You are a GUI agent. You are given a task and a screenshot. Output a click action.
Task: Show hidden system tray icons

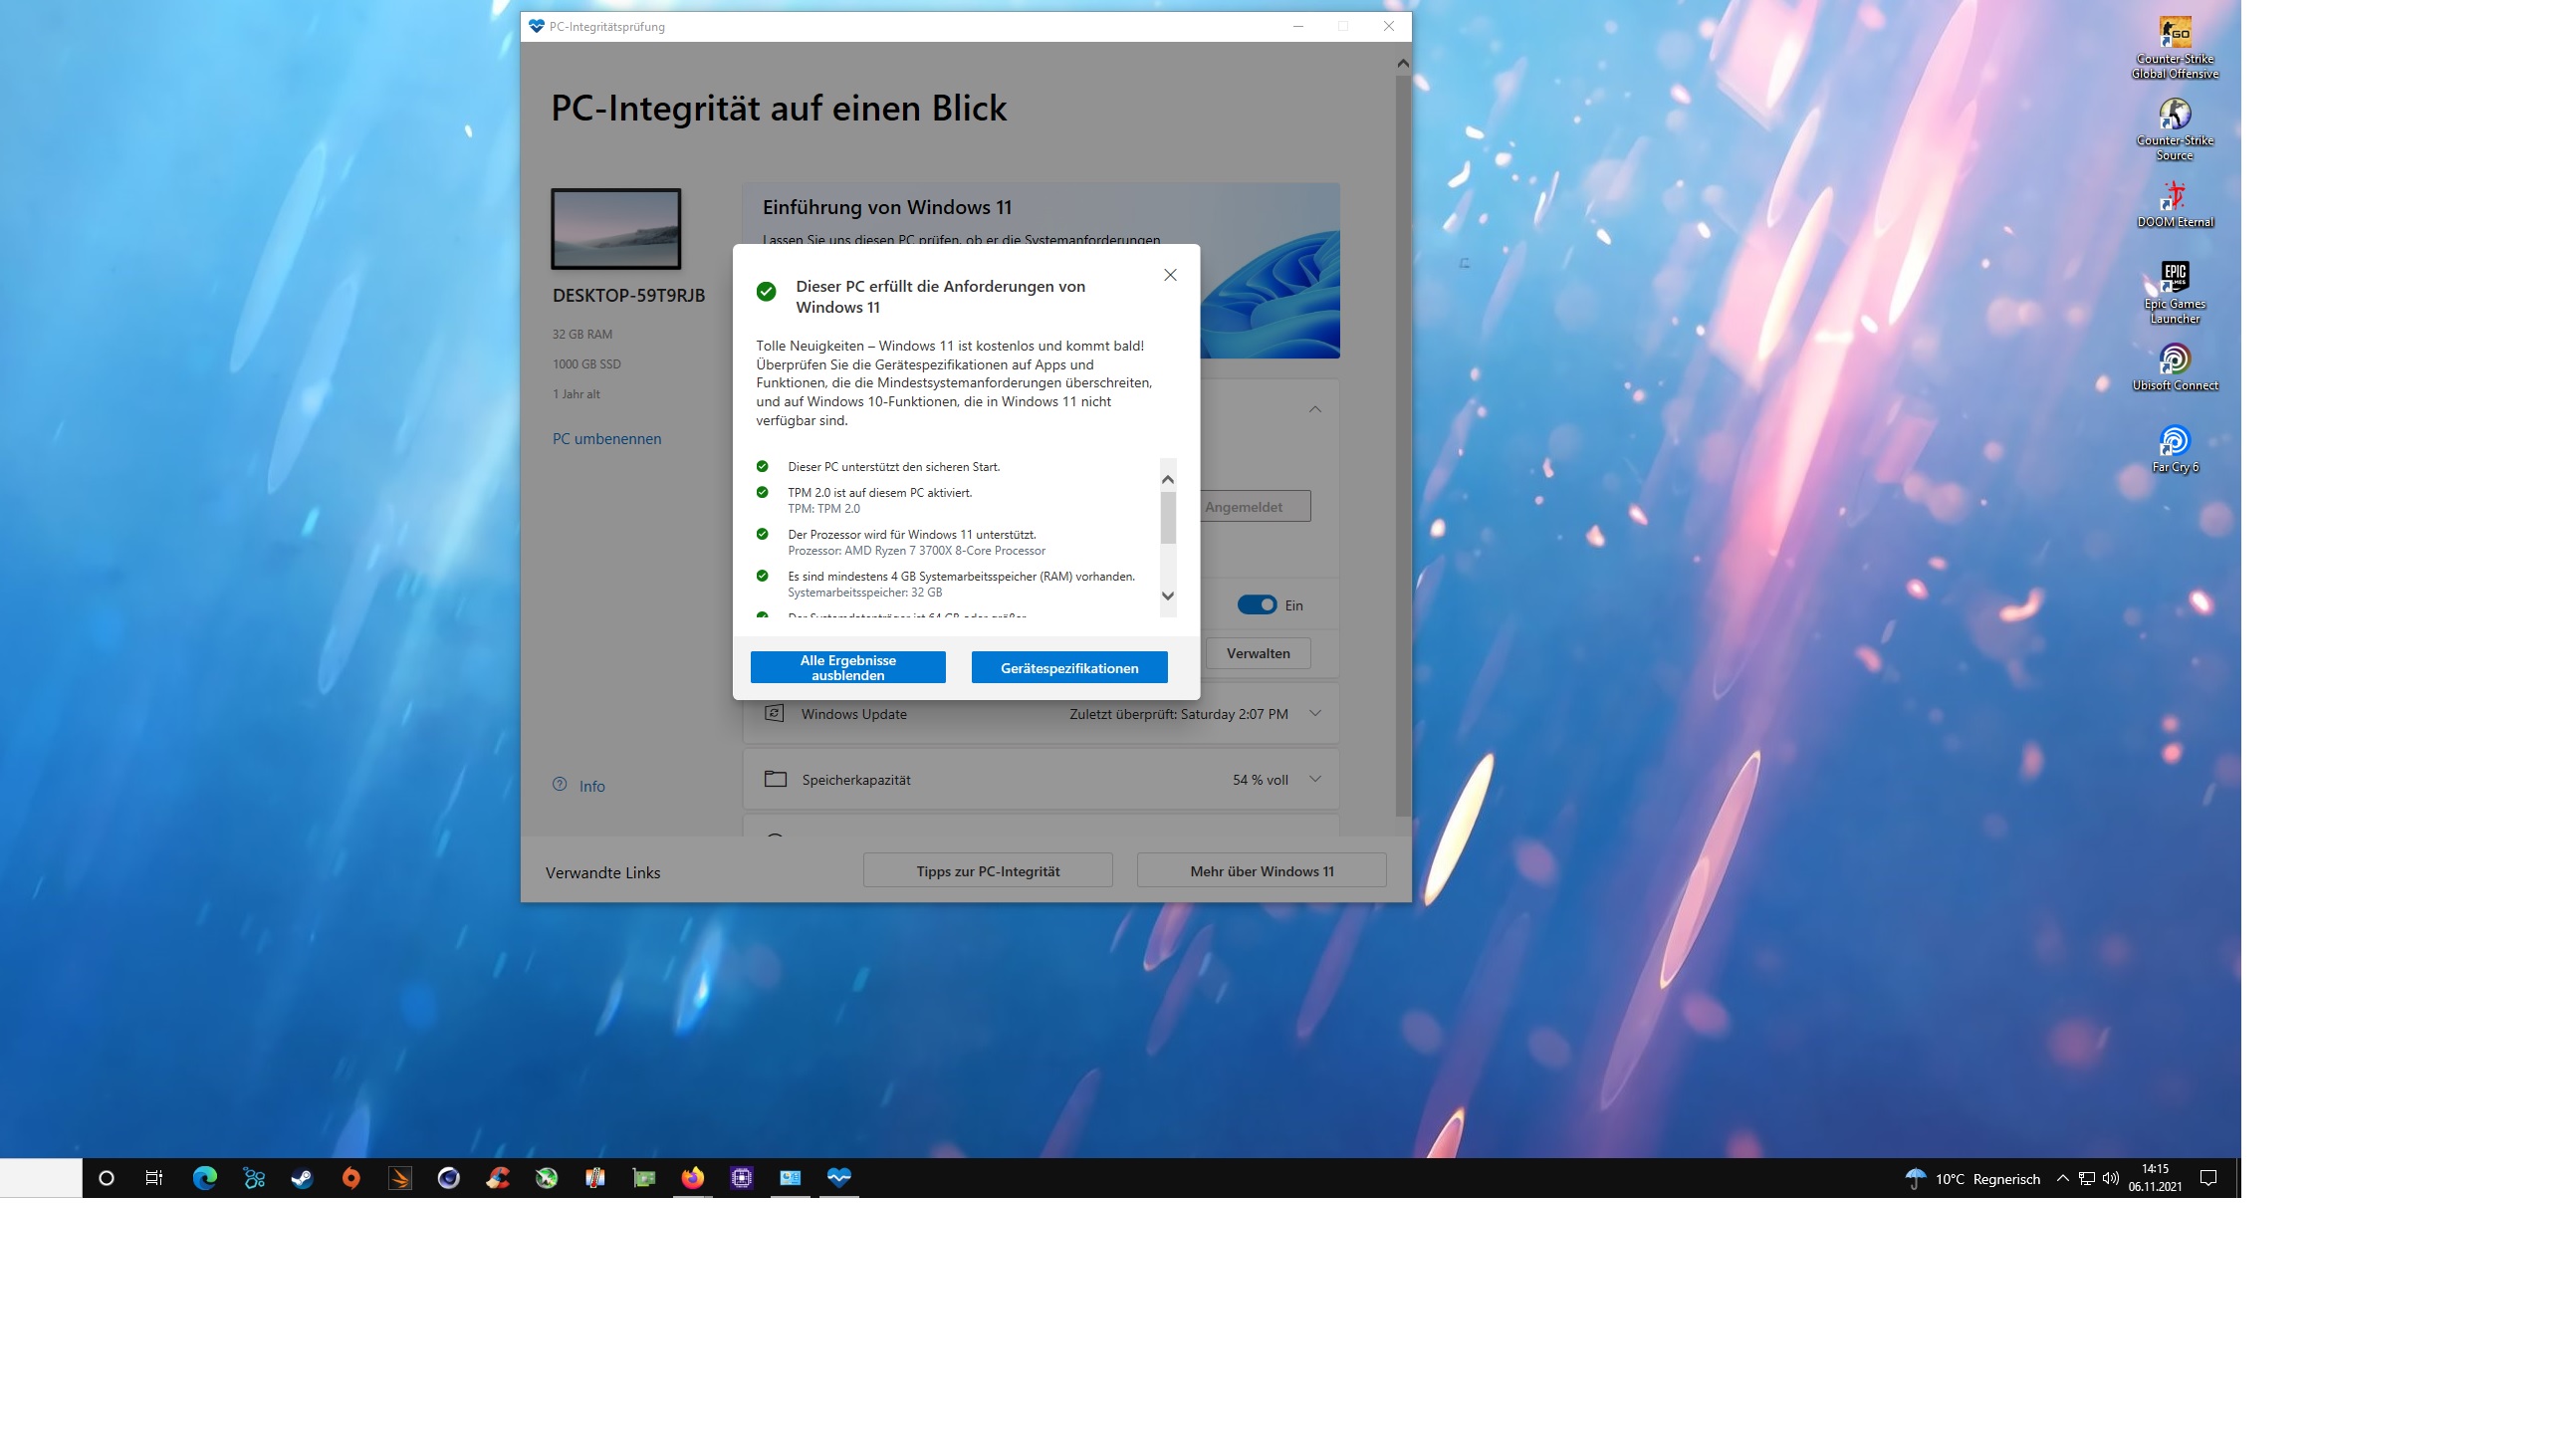click(2062, 1179)
